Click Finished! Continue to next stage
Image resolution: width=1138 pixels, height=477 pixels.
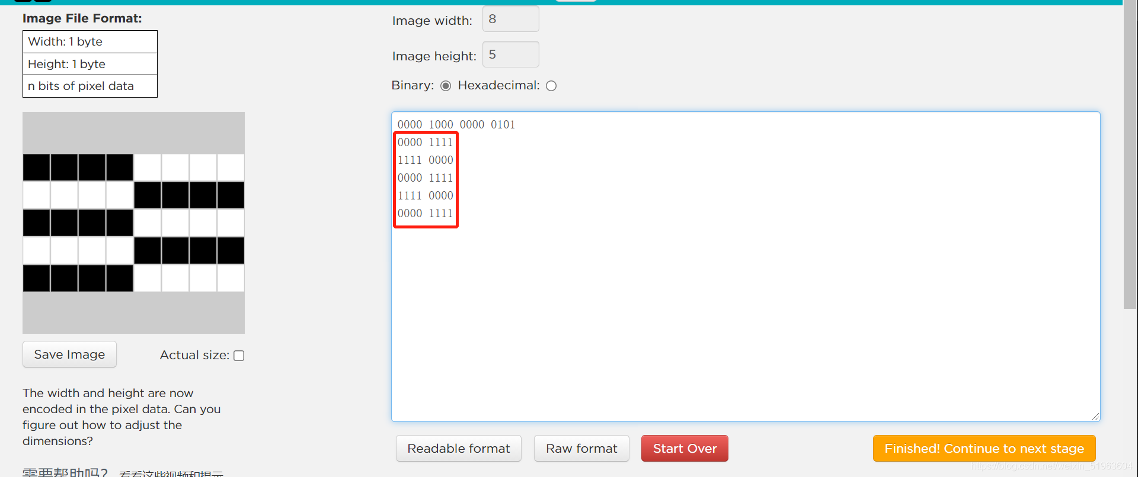coord(984,449)
